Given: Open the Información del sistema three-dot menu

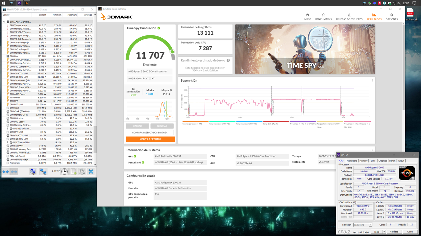Looking at the screenshot, I should 372,150.
